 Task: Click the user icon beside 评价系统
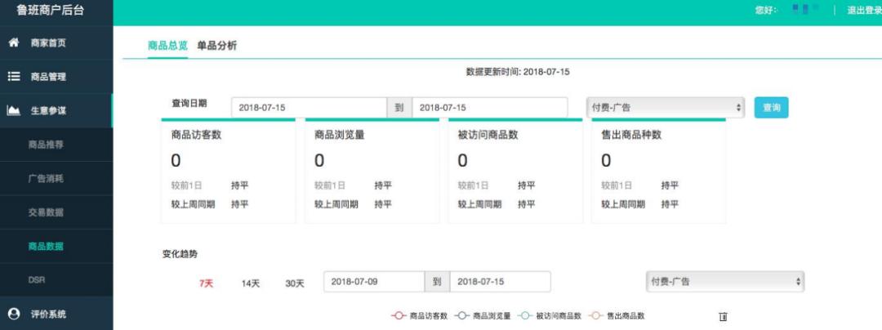[14, 314]
